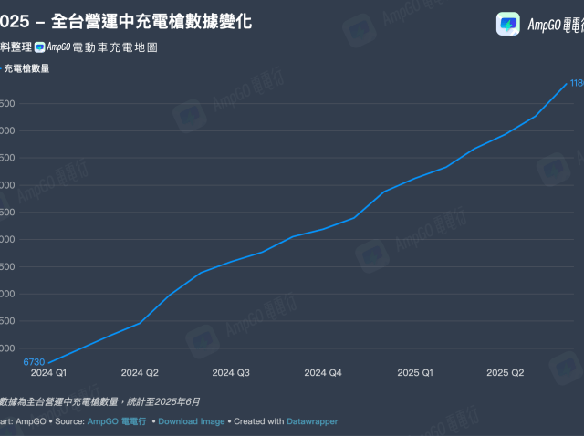Click the AmpGO 電動車充電地圖 subtitle text
This screenshot has height=436, width=584.
[102, 47]
